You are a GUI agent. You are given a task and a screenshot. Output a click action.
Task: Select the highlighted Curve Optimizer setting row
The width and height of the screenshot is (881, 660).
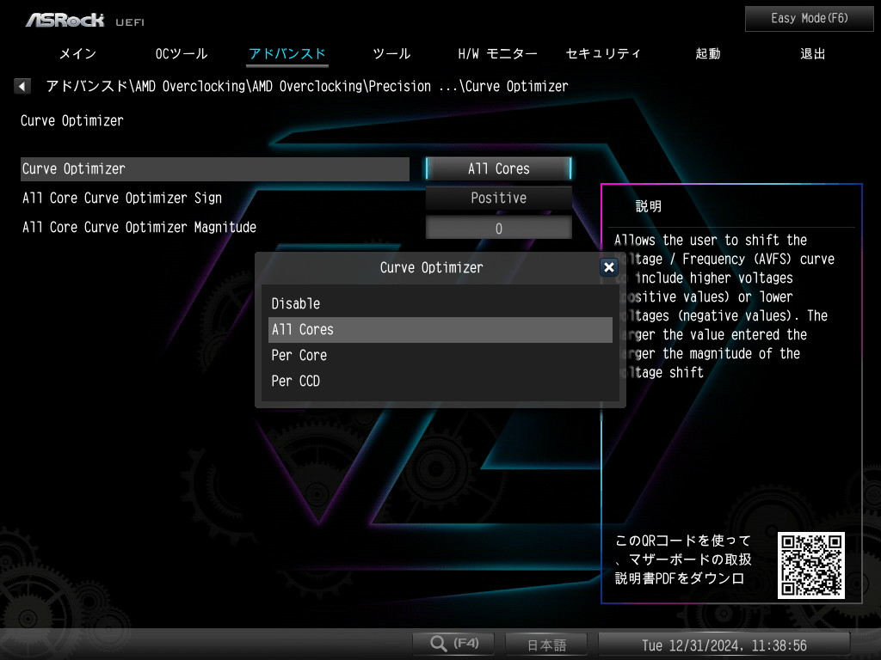coord(214,169)
